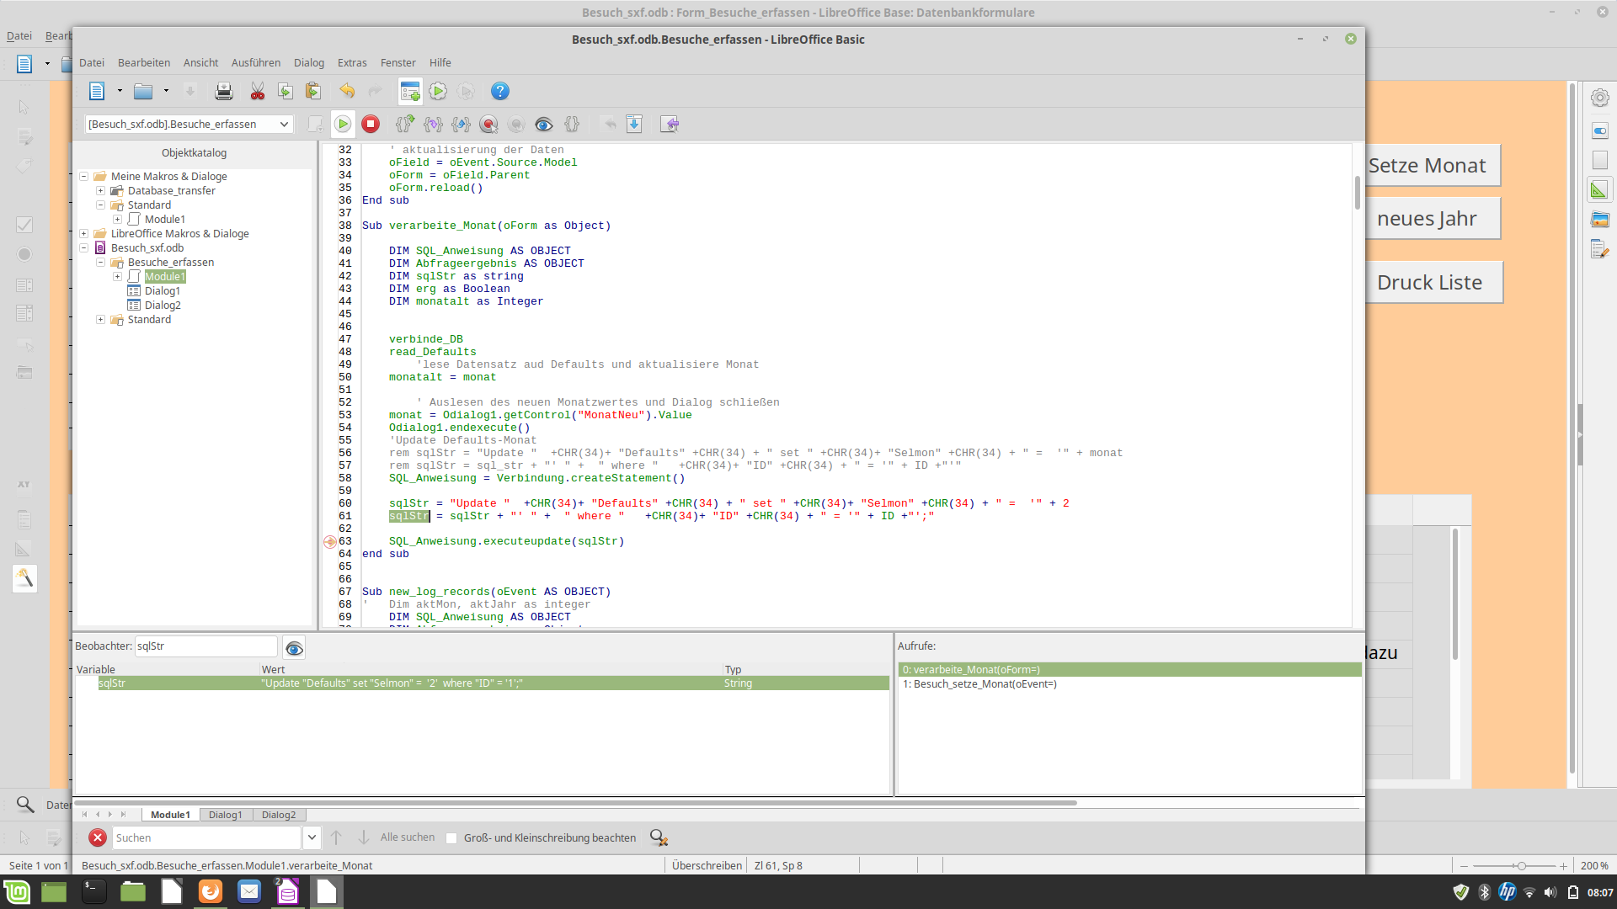Click the Undo arrow icon
The image size is (1617, 909).
(x=347, y=92)
